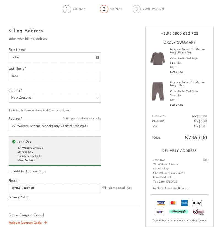The height and width of the screenshot is (230, 219).
Task: Click the American Express payment icon
Action: click(x=184, y=203)
